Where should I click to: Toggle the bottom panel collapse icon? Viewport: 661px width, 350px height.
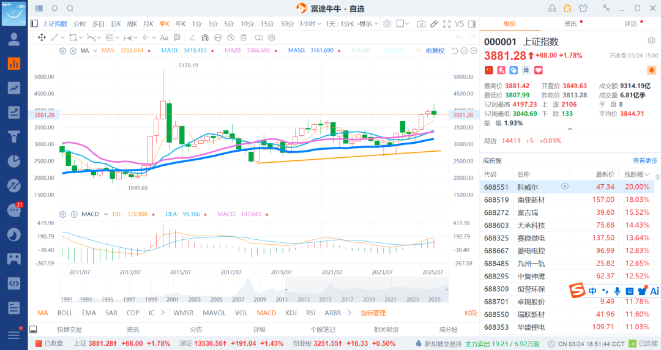(33, 329)
